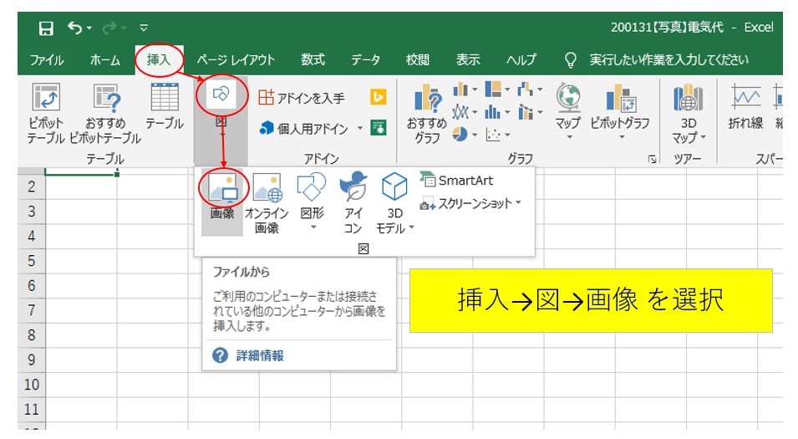Insert a statistic histogram chart
798x439 pixels.
click(x=497, y=111)
